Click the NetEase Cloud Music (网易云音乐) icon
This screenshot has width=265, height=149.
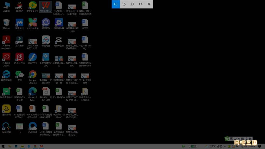(19, 58)
